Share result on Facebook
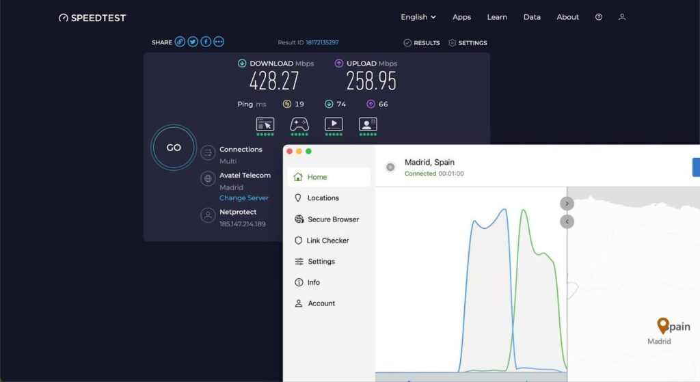Viewport: 700px width, 382px height. coord(206,42)
